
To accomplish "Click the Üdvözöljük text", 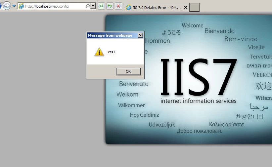I will pos(162,125).
